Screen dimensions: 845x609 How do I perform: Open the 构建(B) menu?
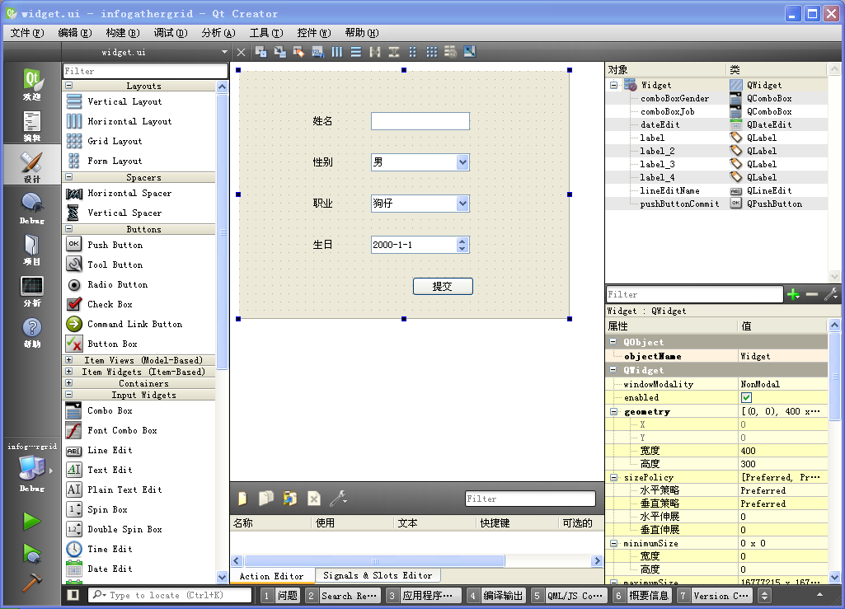123,33
